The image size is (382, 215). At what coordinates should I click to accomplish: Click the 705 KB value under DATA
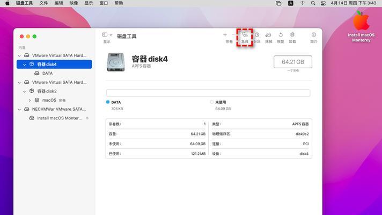[x=117, y=109]
